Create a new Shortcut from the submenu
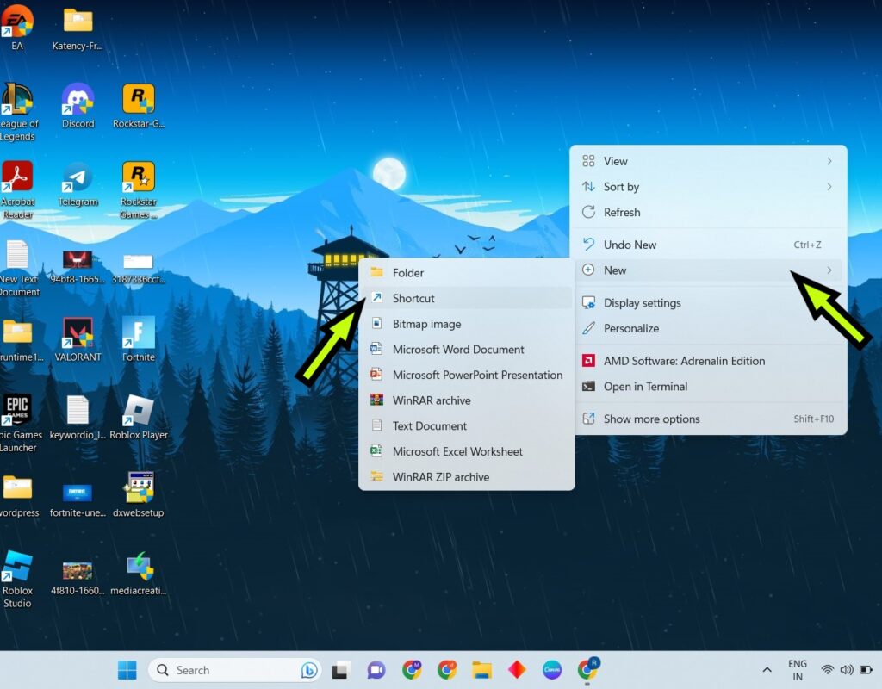Screen dimensions: 882x689 click(x=413, y=298)
